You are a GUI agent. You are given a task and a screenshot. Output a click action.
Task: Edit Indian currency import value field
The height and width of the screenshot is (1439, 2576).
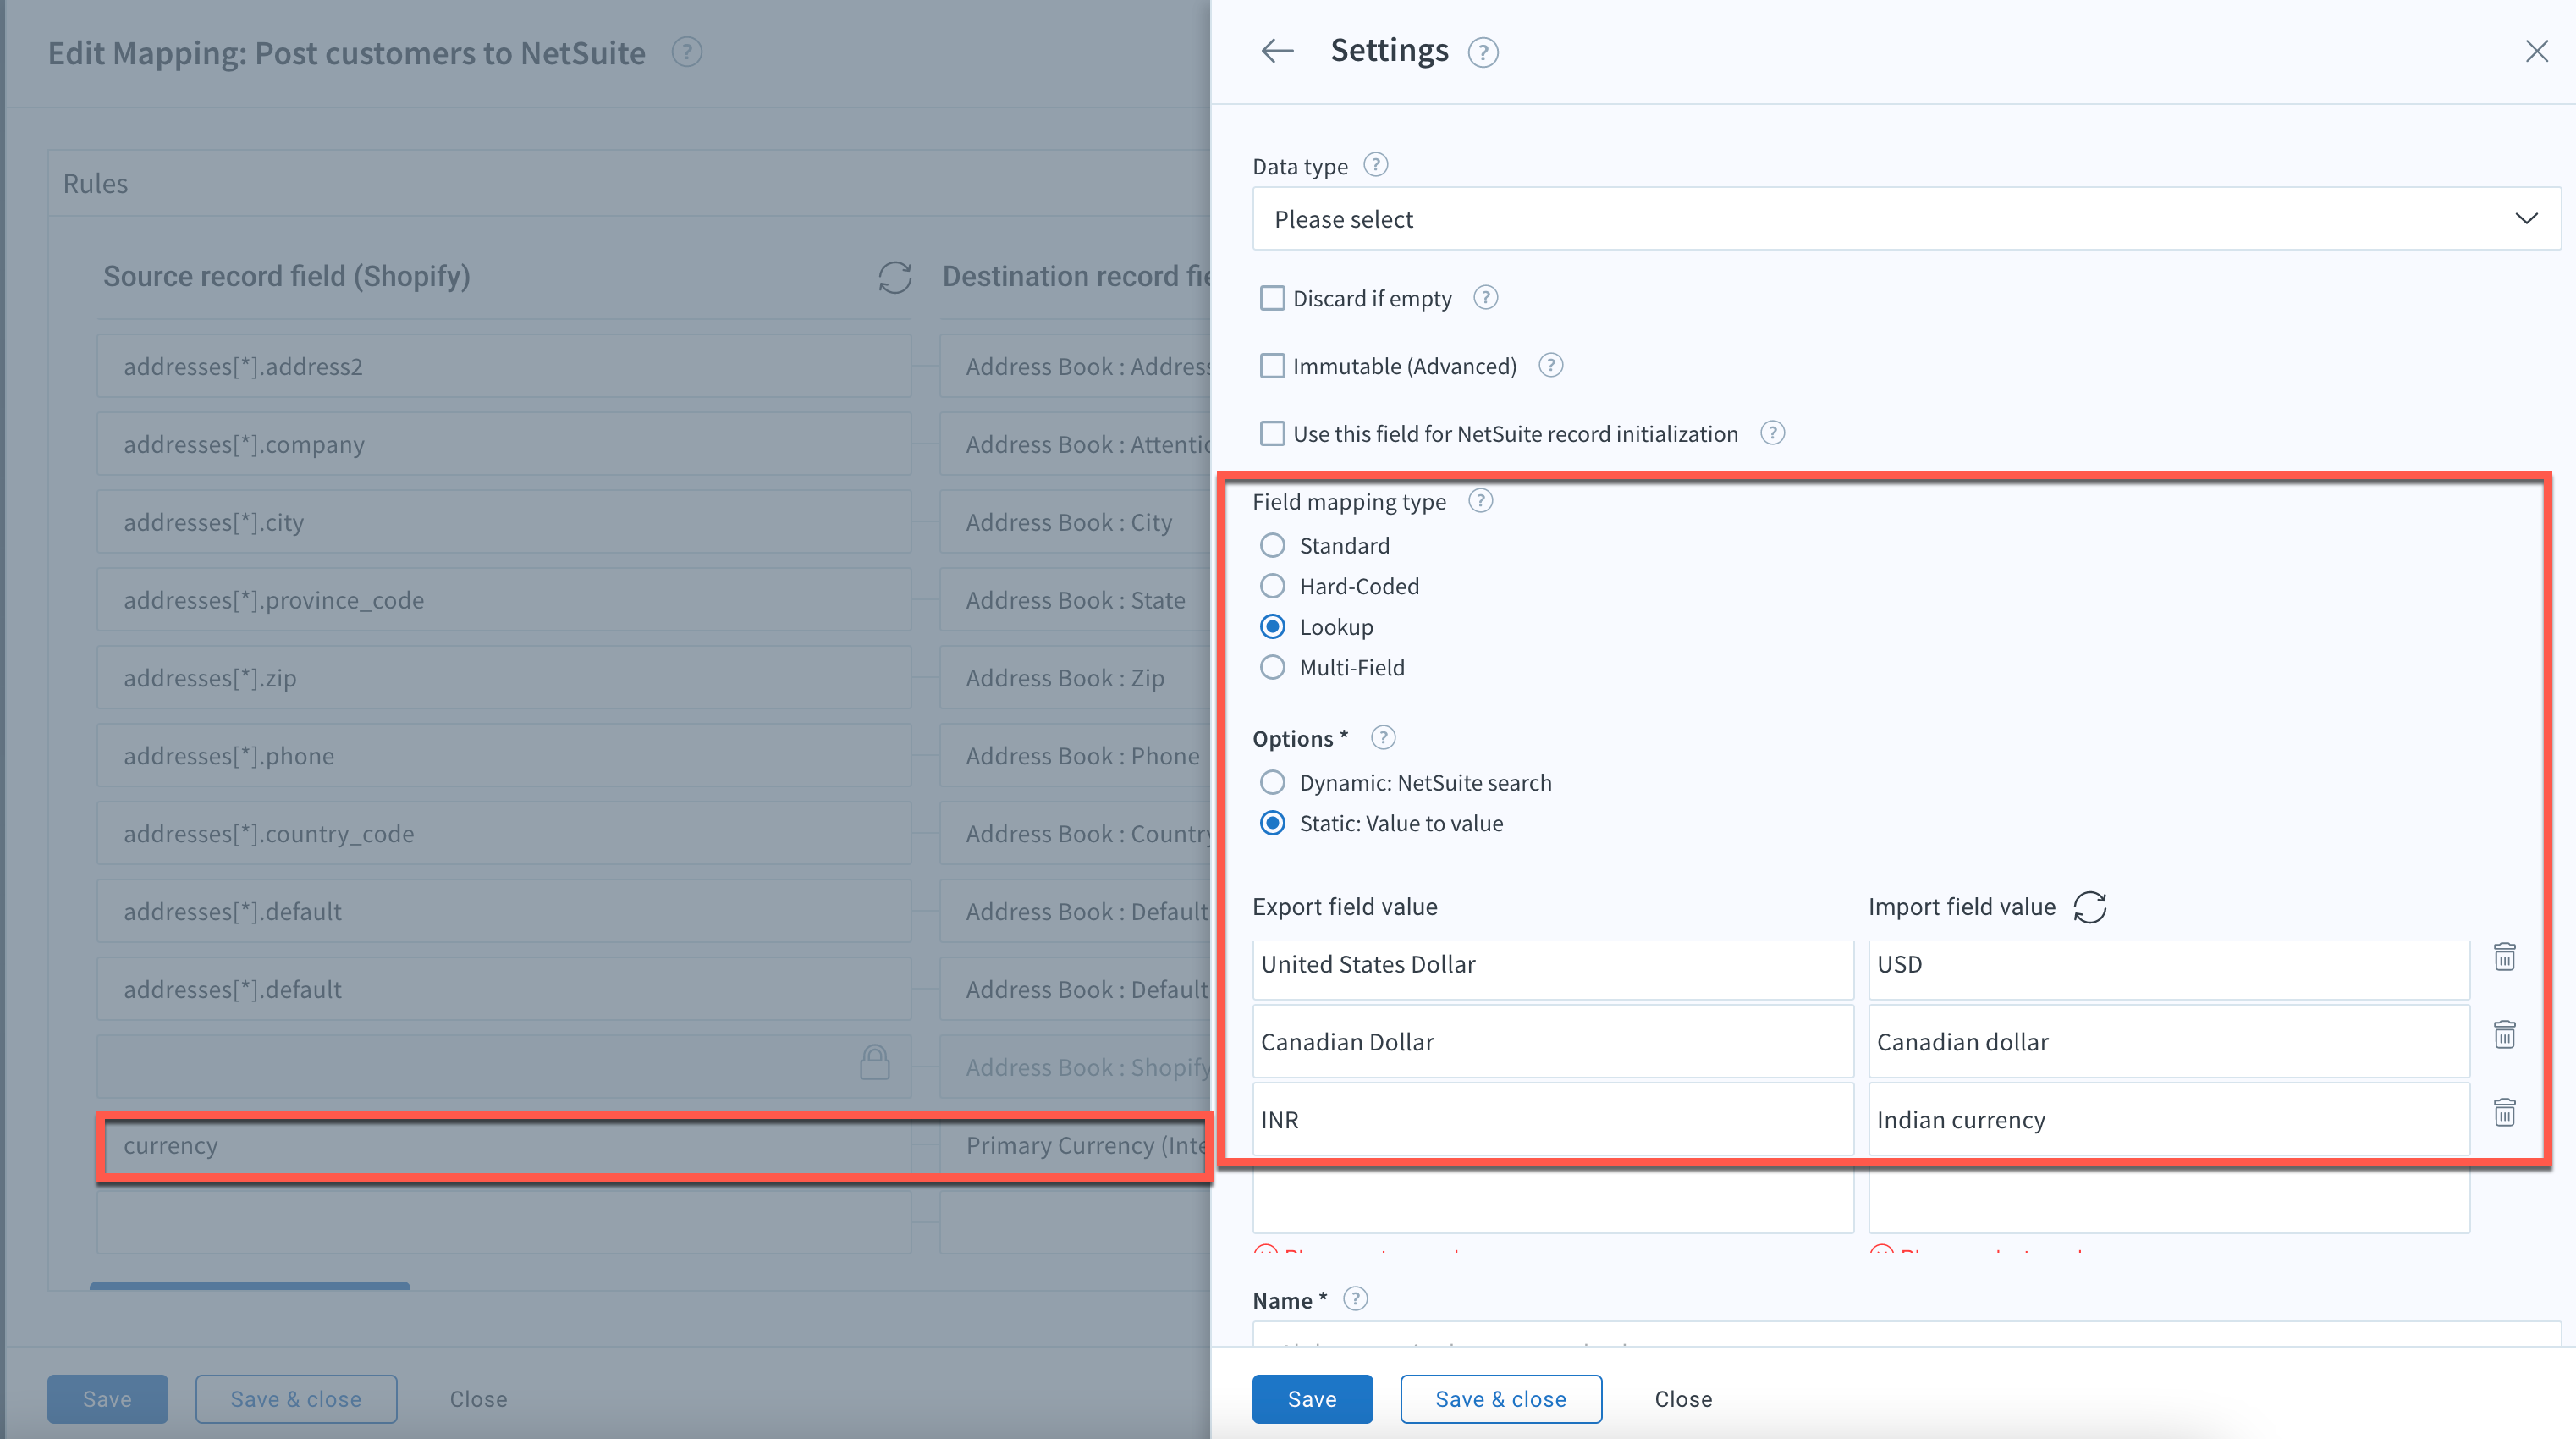(2168, 1120)
